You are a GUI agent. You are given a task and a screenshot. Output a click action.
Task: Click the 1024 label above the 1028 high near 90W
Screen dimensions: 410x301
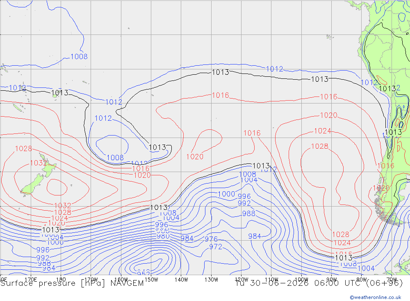pos(323,131)
